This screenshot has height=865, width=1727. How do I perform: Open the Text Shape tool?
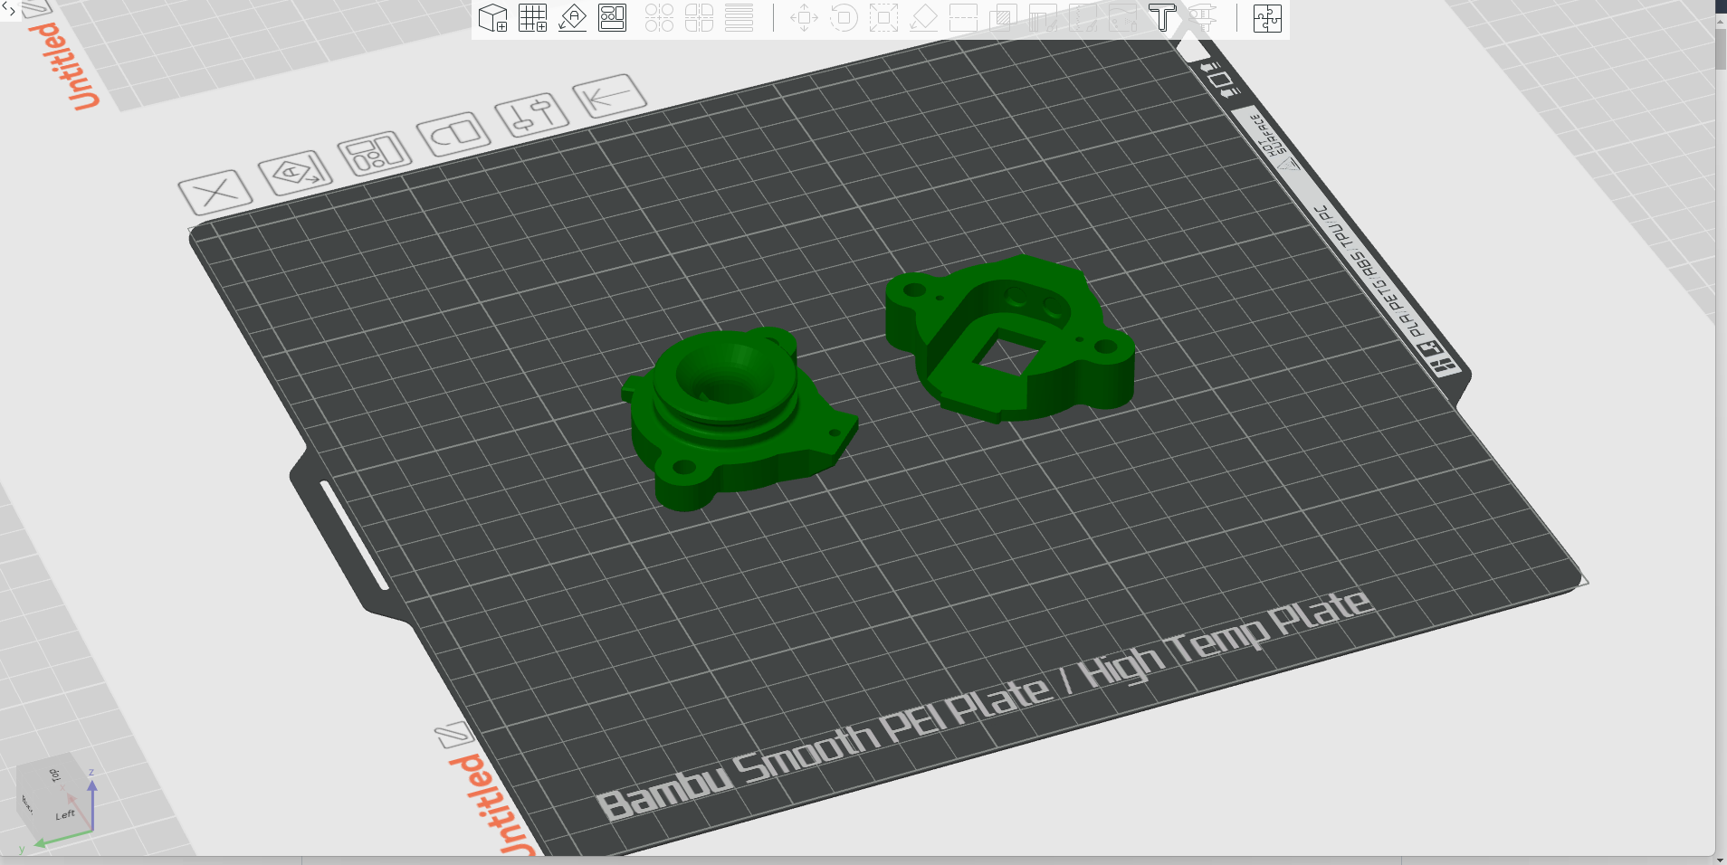pos(1162,18)
